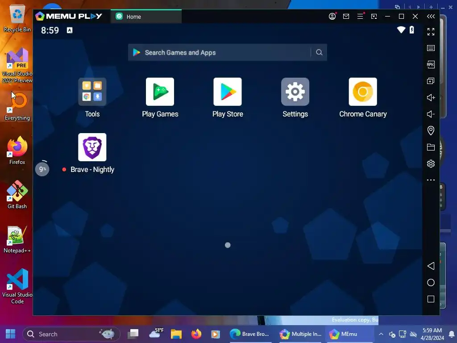Viewport: 457px width, 343px height.
Task: Tap the Android recent apps square button
Action: [x=431, y=299]
